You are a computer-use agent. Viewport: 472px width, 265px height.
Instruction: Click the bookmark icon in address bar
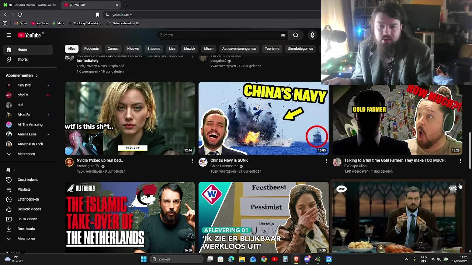pos(97,15)
